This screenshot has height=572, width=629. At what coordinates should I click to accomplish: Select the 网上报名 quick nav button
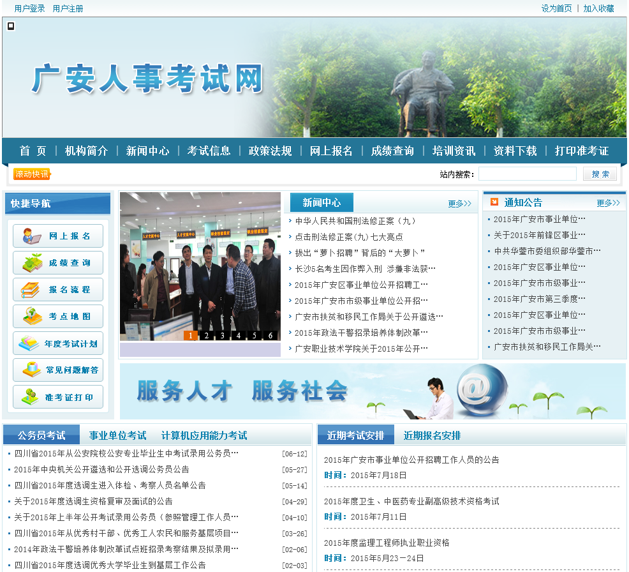point(58,236)
